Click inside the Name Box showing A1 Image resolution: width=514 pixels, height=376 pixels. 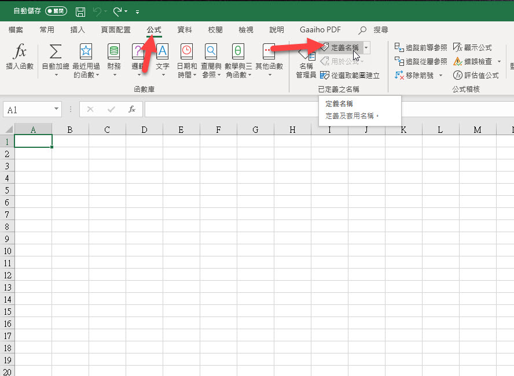pyautogui.click(x=28, y=109)
